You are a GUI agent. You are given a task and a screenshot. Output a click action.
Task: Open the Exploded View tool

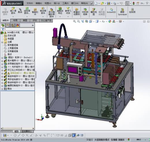point(93,12)
